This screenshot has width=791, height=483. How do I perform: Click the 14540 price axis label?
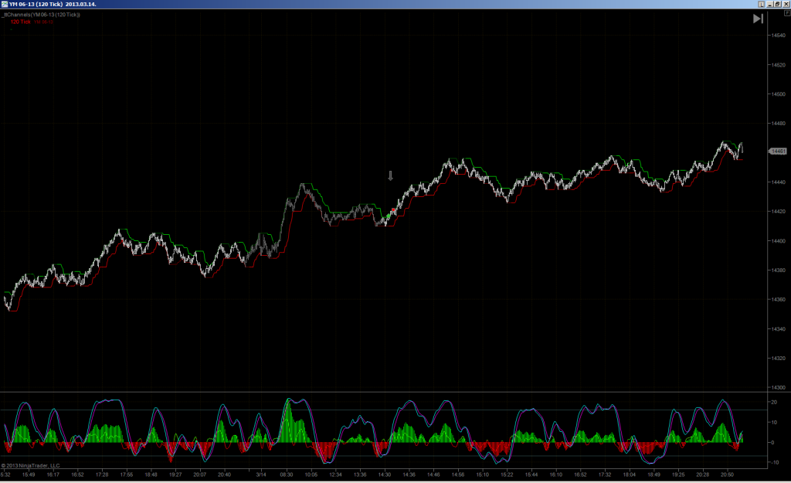pos(778,36)
